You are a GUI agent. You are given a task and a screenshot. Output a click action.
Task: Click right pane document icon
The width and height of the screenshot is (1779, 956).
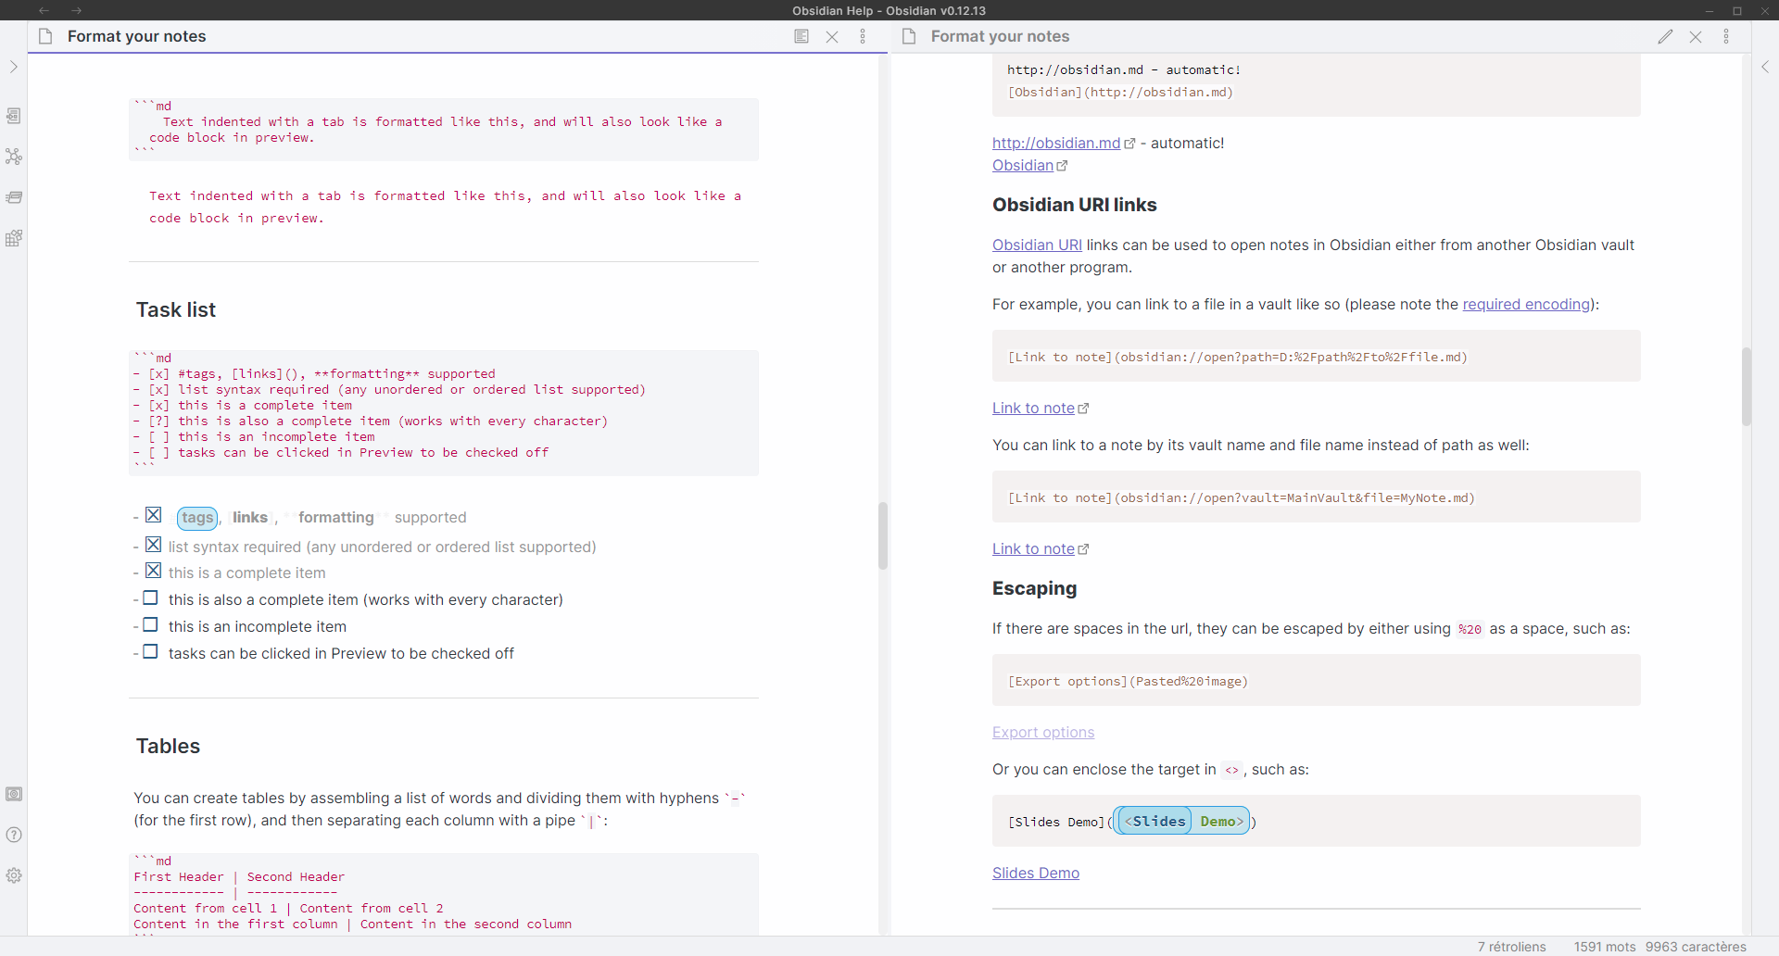click(x=909, y=36)
